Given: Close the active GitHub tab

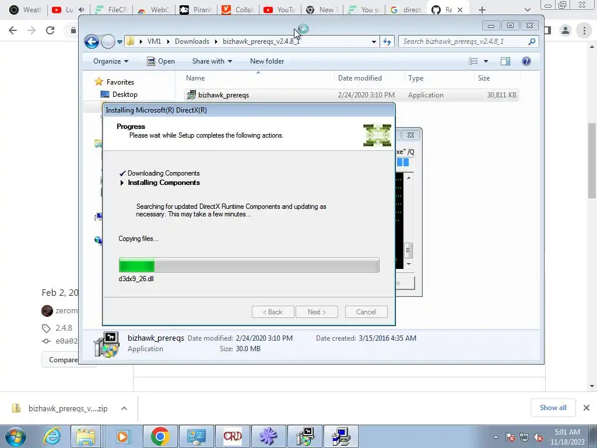Looking at the screenshot, I should 460,10.
